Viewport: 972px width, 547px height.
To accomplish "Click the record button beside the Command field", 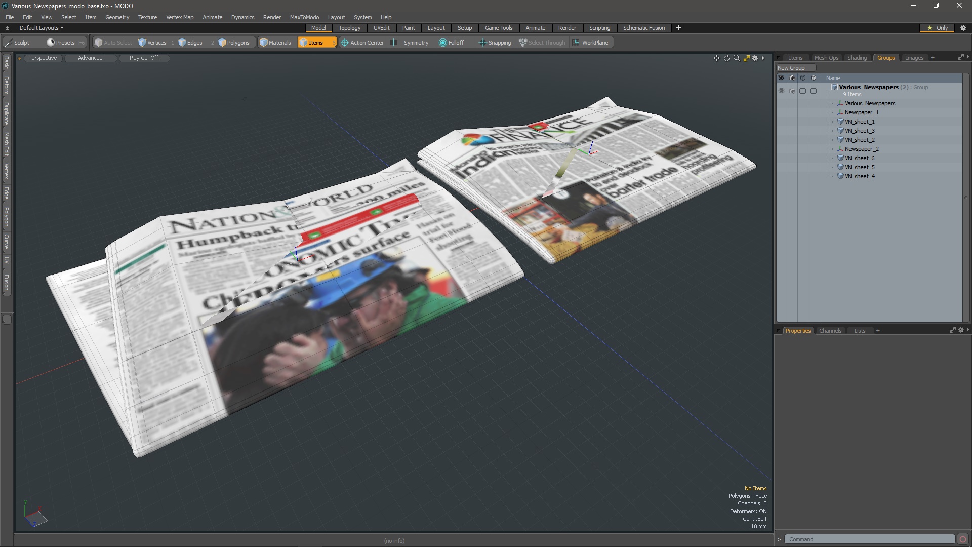I will pos(963,539).
